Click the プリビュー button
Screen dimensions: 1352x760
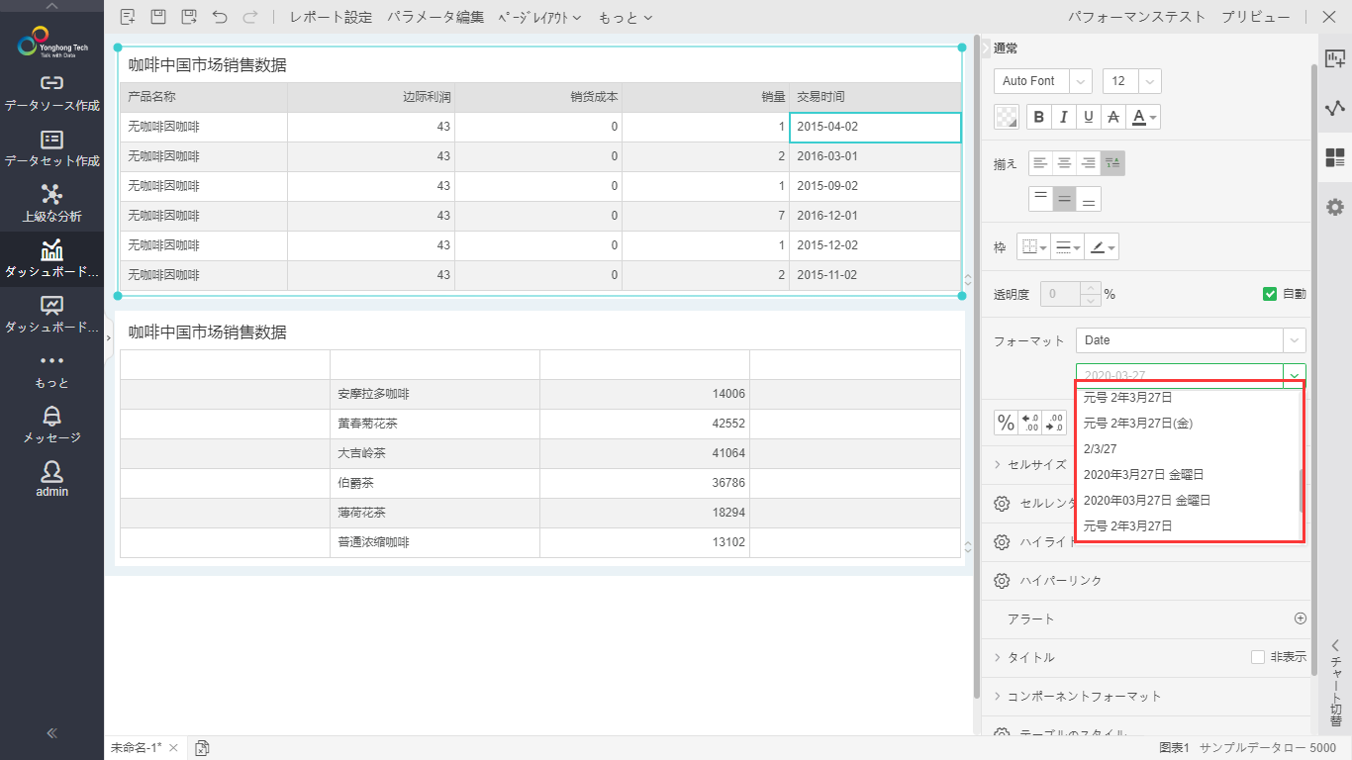click(x=1255, y=17)
